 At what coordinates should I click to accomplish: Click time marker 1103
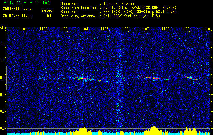(x=64, y=29)
